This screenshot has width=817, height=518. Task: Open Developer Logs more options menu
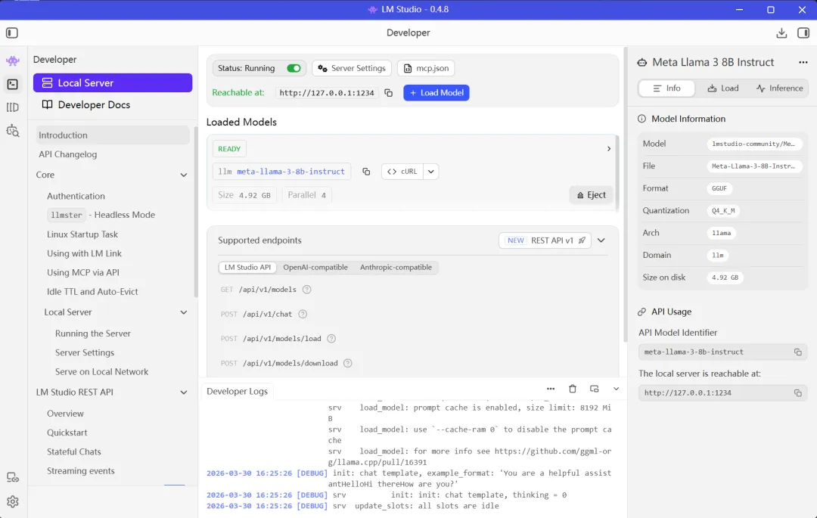[x=551, y=389]
